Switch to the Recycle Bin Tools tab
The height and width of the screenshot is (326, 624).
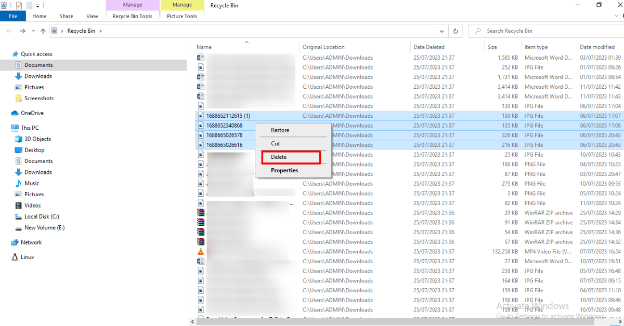click(x=132, y=16)
